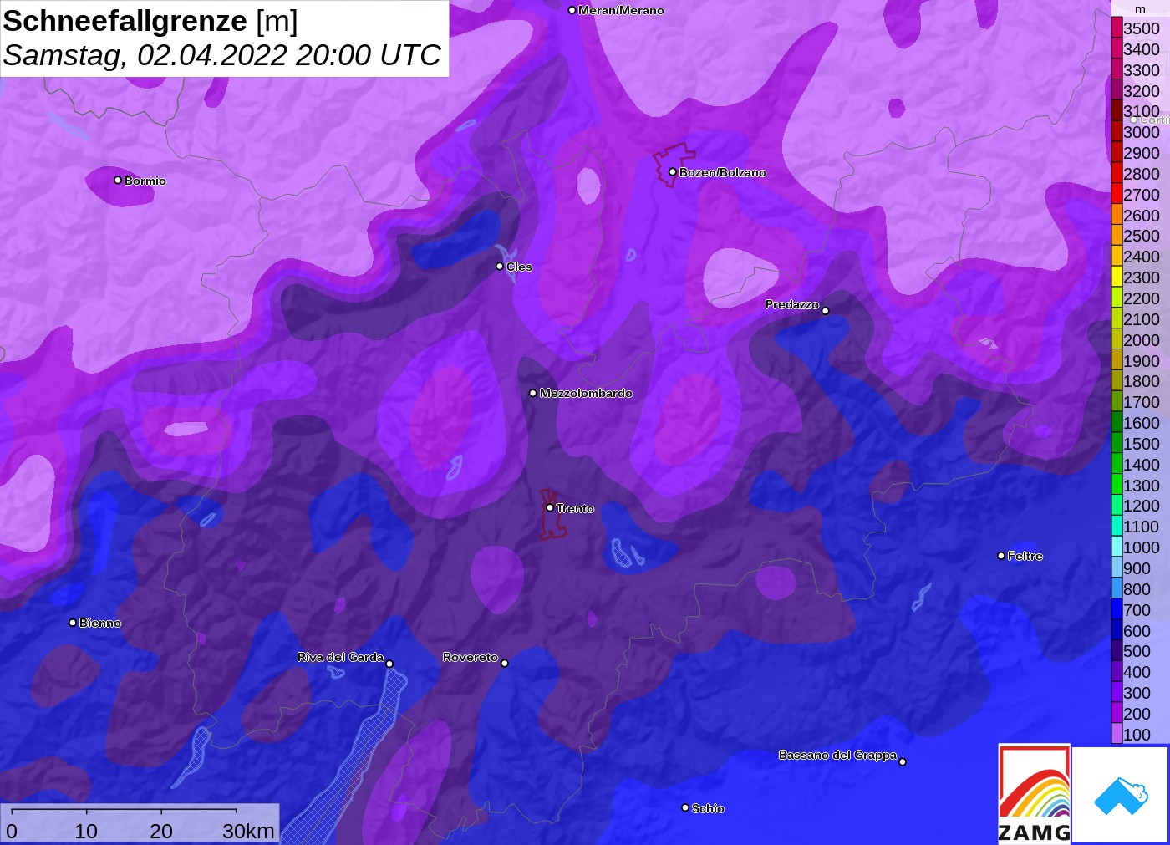Click the Feltre city marker
Screen dimensions: 1170x845
pos(1001,556)
